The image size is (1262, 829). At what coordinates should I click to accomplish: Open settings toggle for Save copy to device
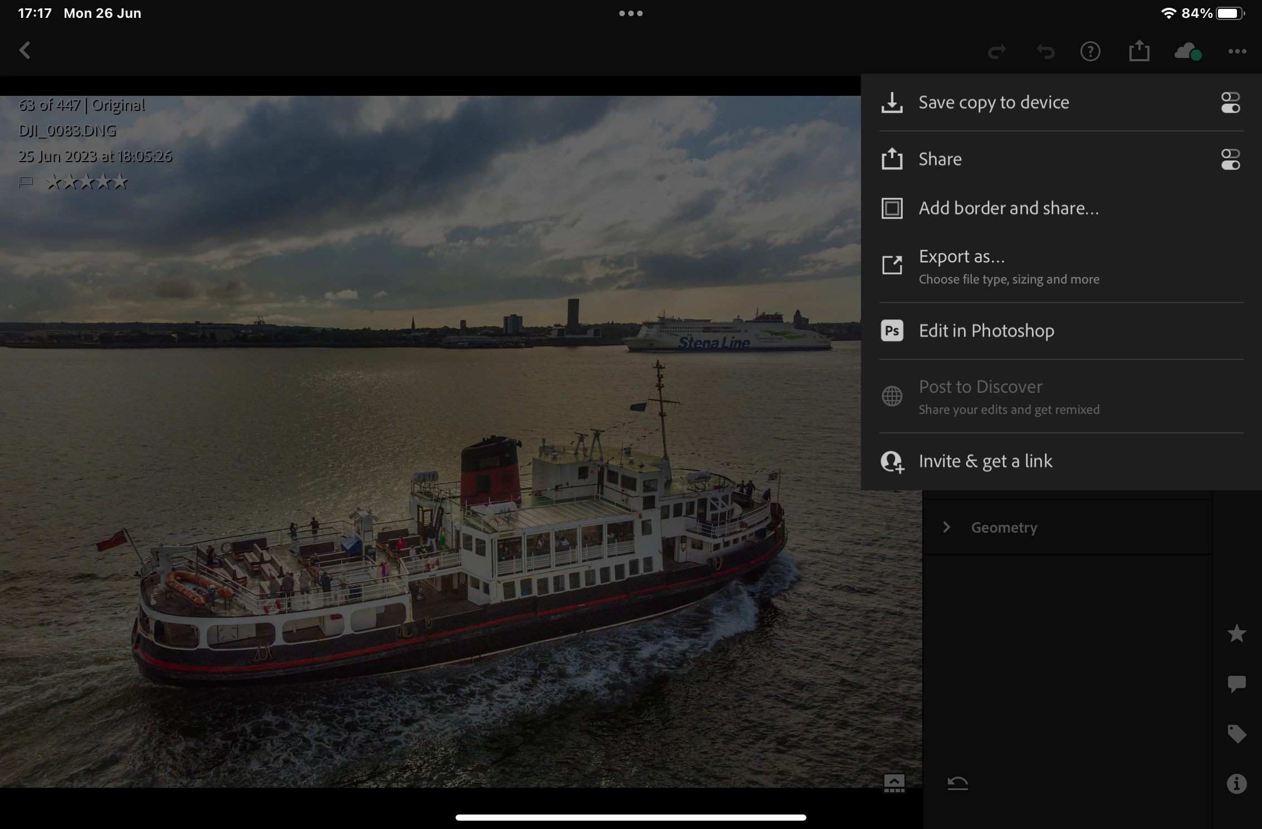1230,103
